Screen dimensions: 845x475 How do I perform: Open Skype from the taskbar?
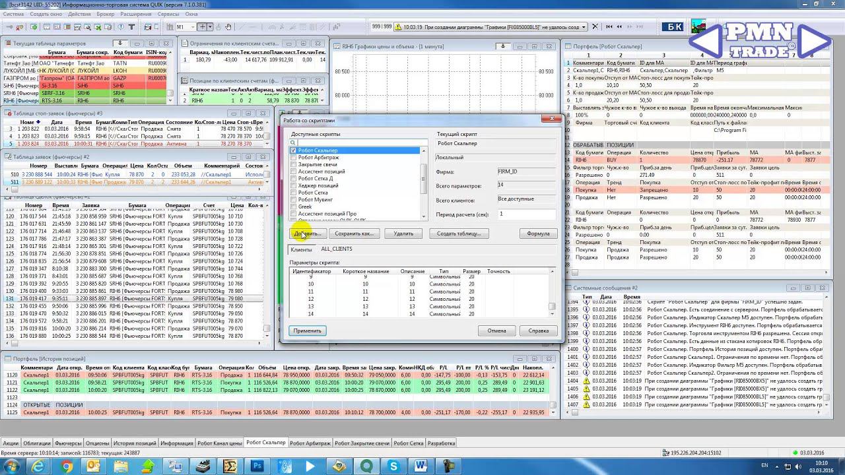click(393, 466)
